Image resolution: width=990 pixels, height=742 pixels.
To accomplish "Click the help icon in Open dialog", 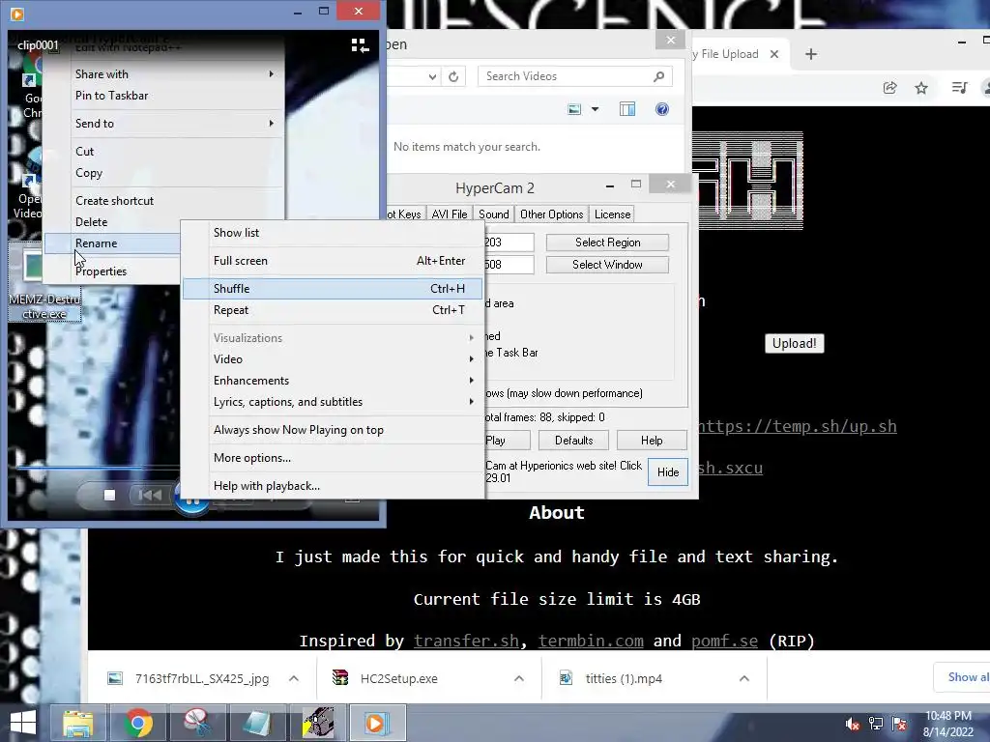I will click(x=661, y=110).
